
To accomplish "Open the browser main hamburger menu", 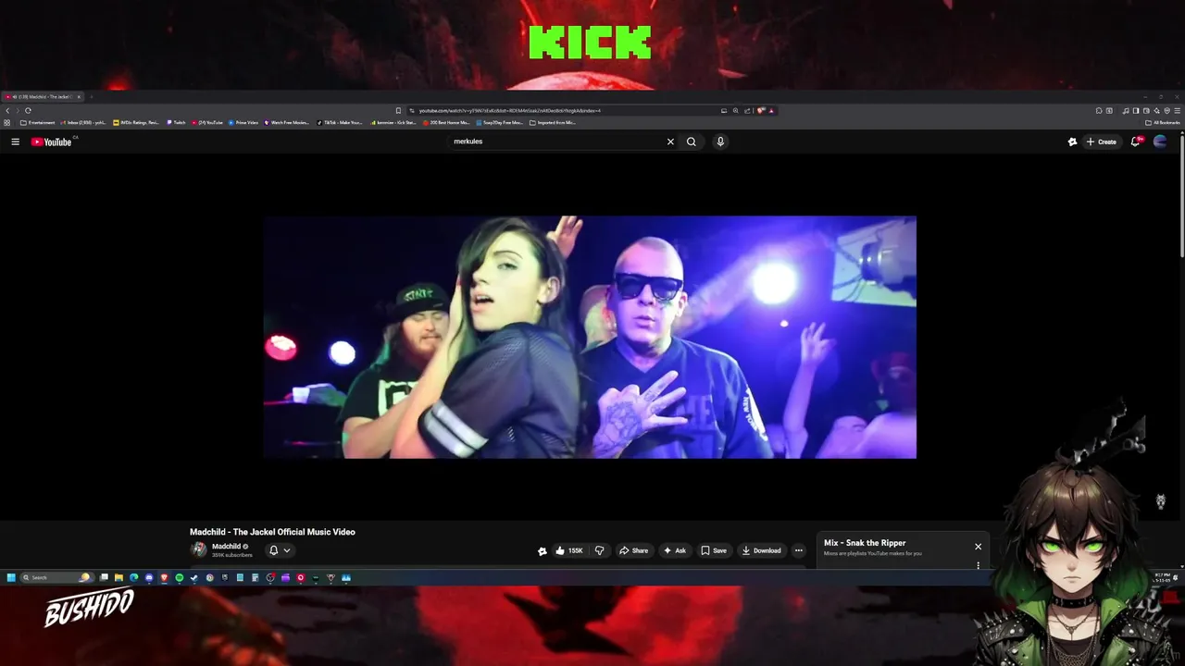I will 1178,110.
